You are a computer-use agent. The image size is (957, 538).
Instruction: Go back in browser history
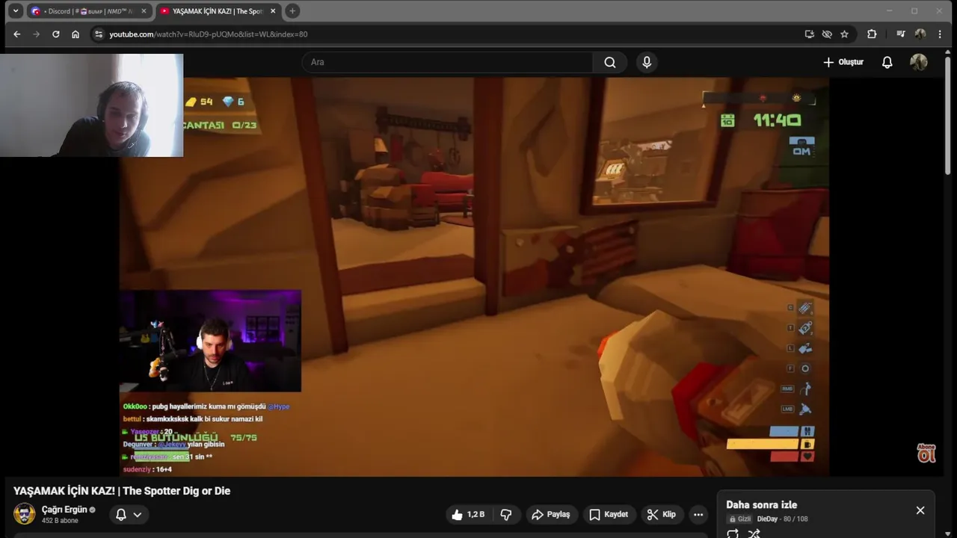click(x=16, y=34)
